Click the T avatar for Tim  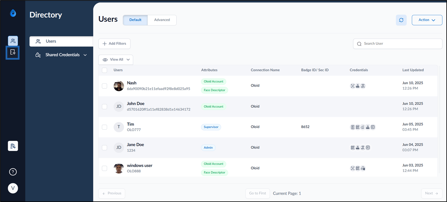[119, 127]
